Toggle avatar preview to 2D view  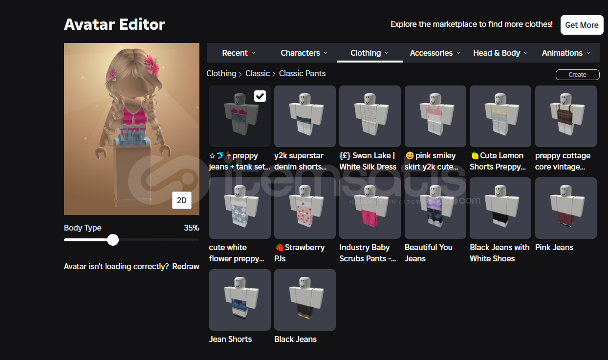(x=181, y=200)
